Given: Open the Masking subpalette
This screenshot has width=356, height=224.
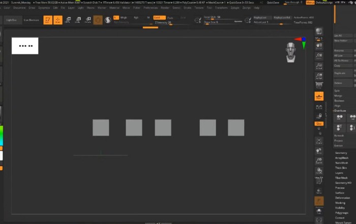Looking at the screenshot, I should point(340,203).
